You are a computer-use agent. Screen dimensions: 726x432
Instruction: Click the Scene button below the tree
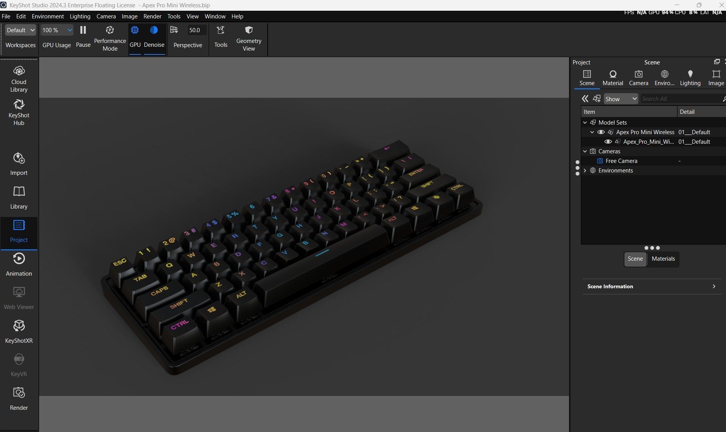pyautogui.click(x=635, y=259)
